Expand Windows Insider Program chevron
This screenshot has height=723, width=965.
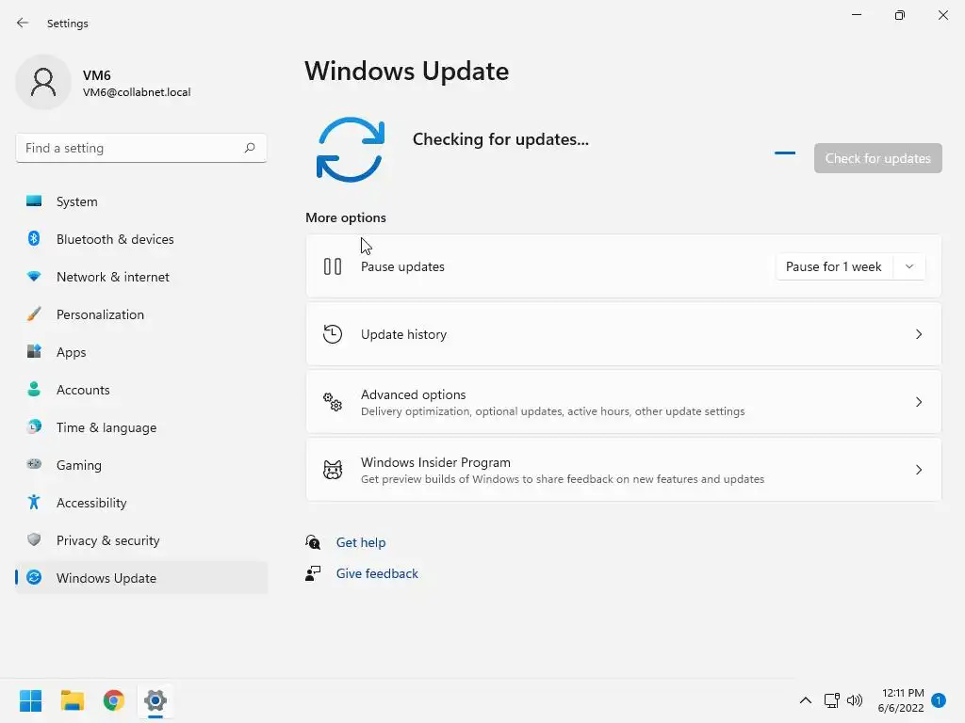tap(918, 470)
